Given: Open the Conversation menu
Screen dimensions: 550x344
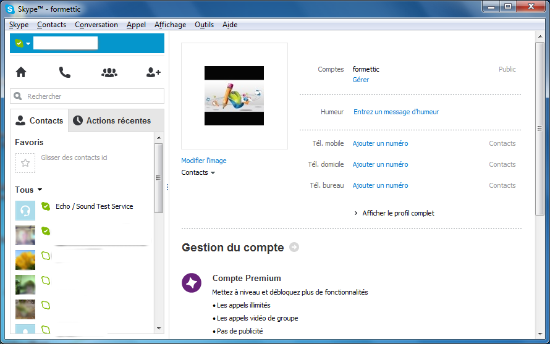Looking at the screenshot, I should pos(96,25).
